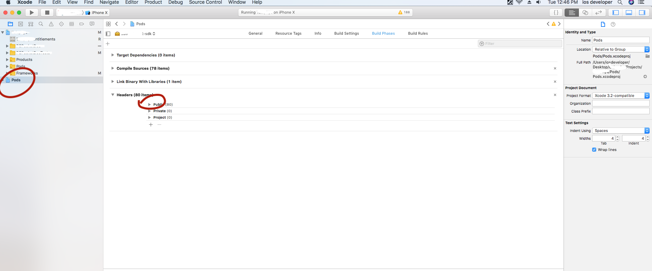Open the code snippet library button
This screenshot has height=271, width=652.
click(x=556, y=13)
